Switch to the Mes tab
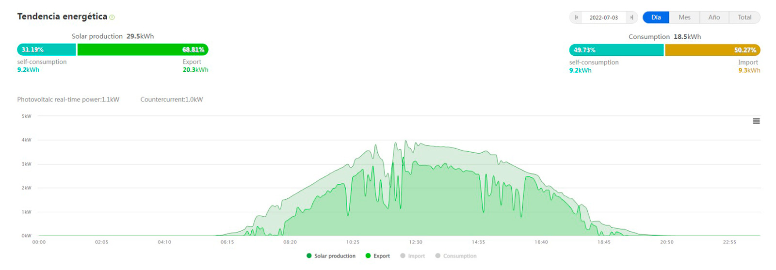 [684, 17]
